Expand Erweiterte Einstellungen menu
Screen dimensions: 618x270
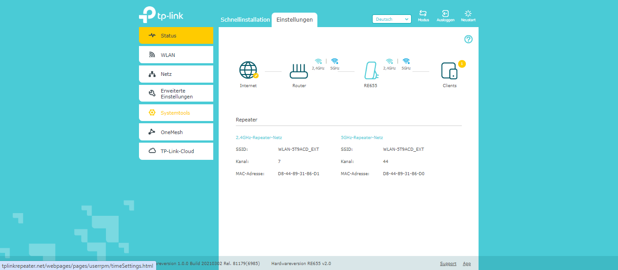176,93
